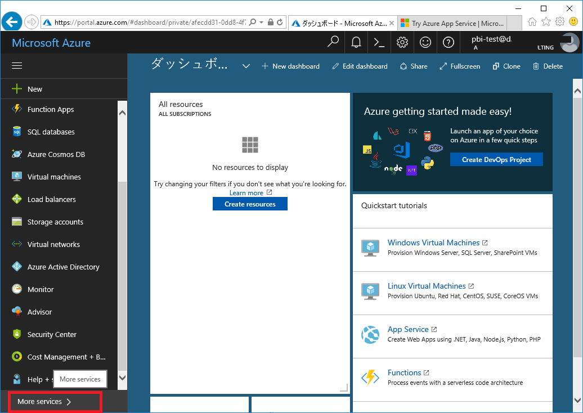The width and height of the screenshot is (583, 413).
Task: Click sidebar scroll up arrow
Action: [x=122, y=113]
